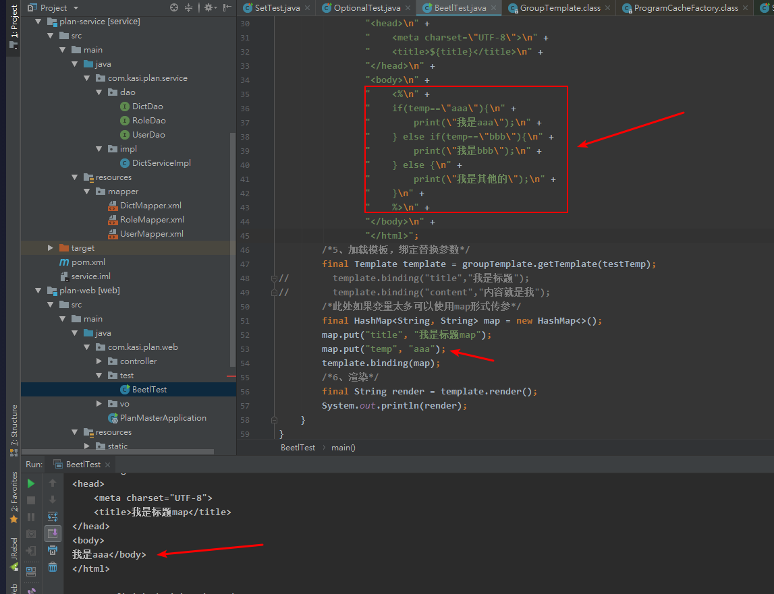Click the Down stack trace arrow
The height and width of the screenshot is (594, 774).
(53, 500)
